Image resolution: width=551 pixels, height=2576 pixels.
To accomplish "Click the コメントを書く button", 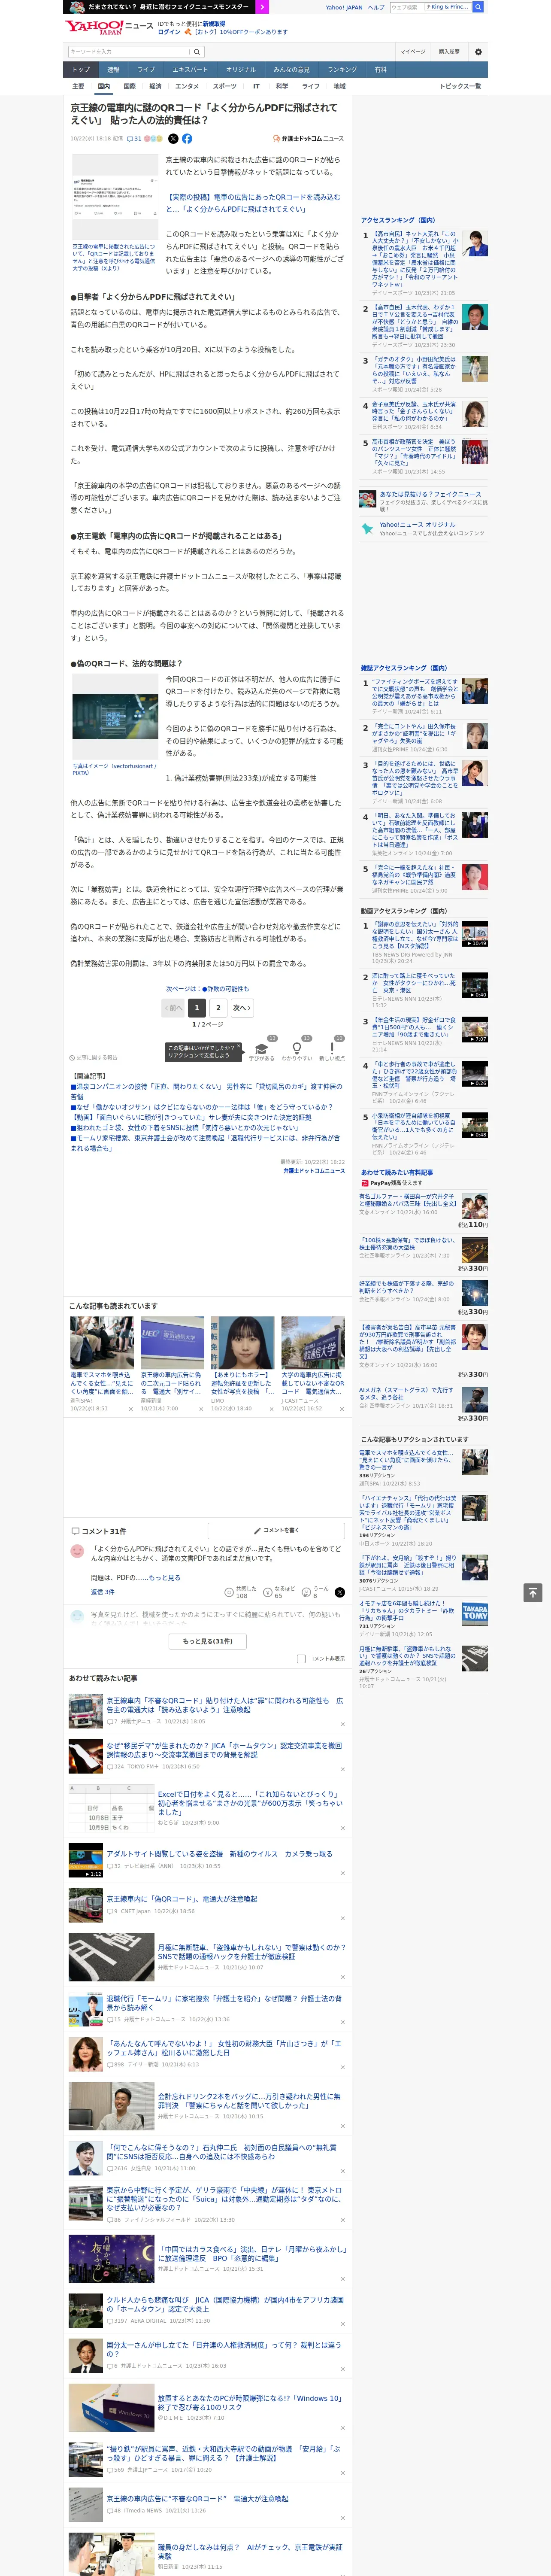I will point(276,1530).
